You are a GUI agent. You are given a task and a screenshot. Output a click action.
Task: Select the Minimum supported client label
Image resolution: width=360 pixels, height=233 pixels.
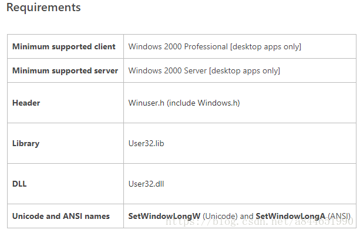click(64, 46)
